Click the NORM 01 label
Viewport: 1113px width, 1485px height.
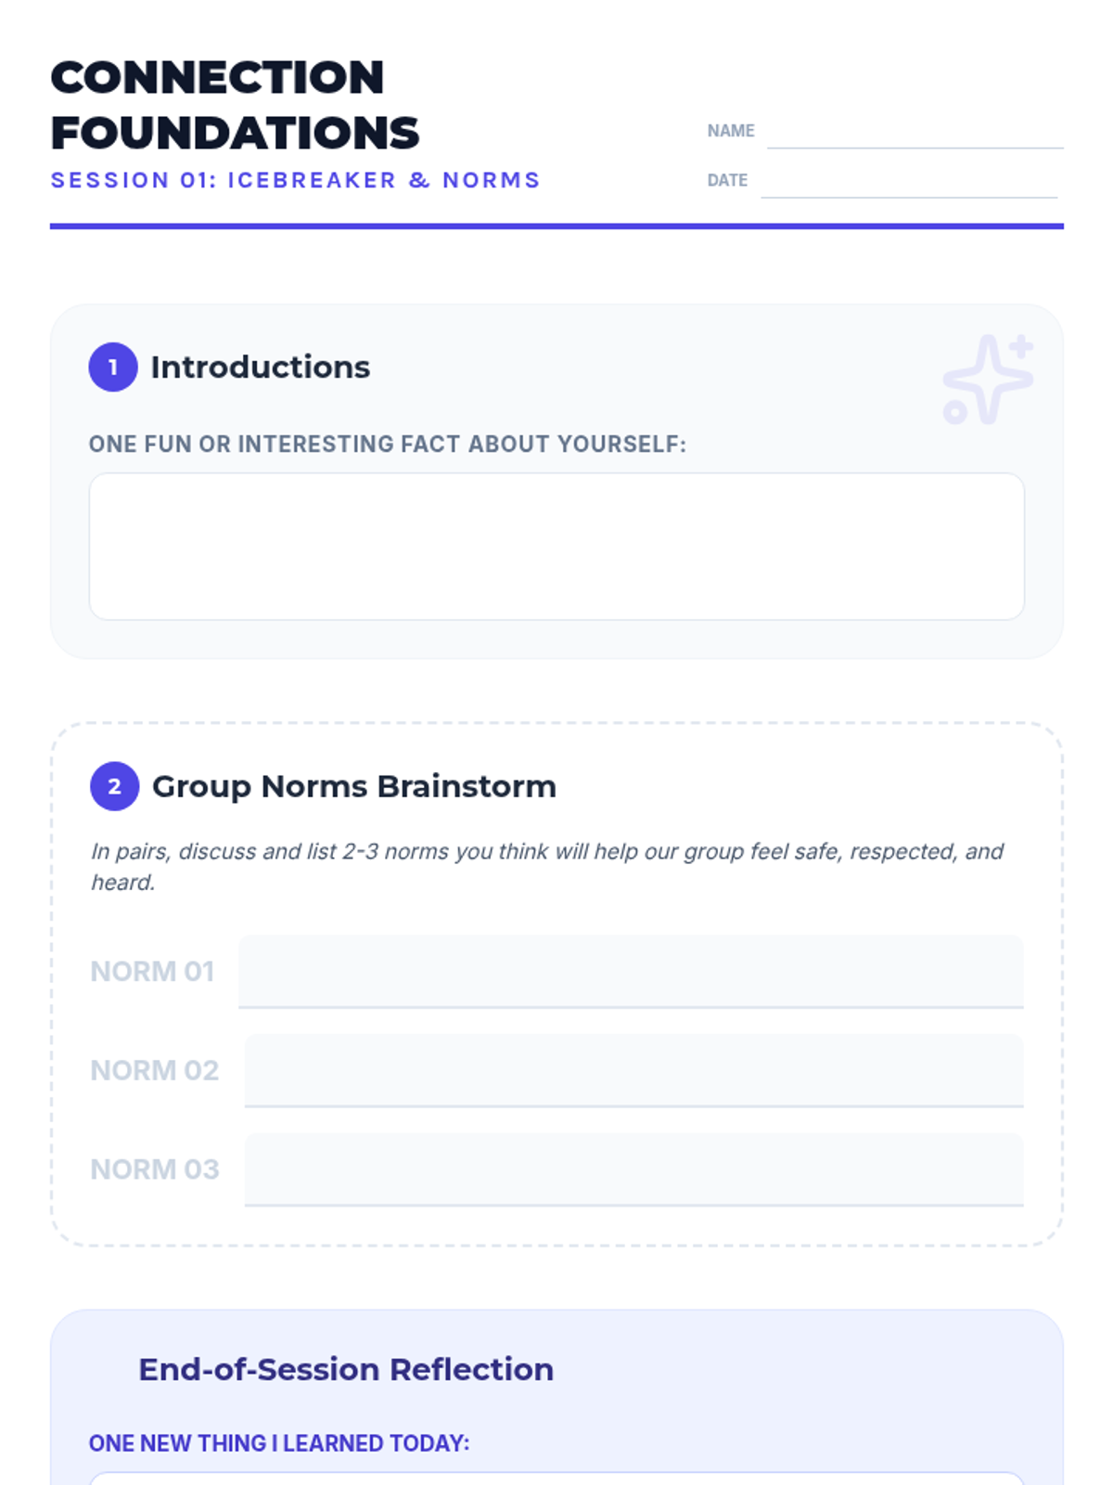[x=152, y=972]
